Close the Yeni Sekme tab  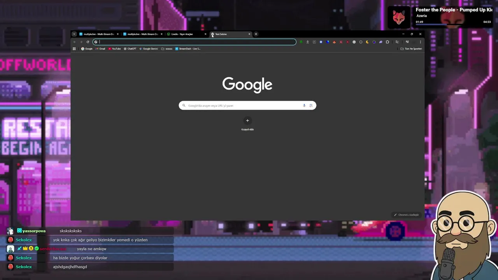coord(249,34)
